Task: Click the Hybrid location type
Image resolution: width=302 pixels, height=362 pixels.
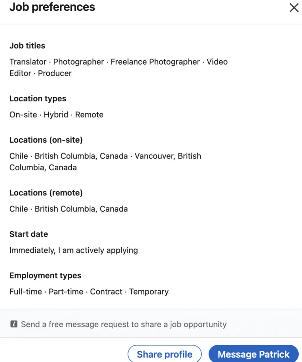Action: [x=56, y=115]
